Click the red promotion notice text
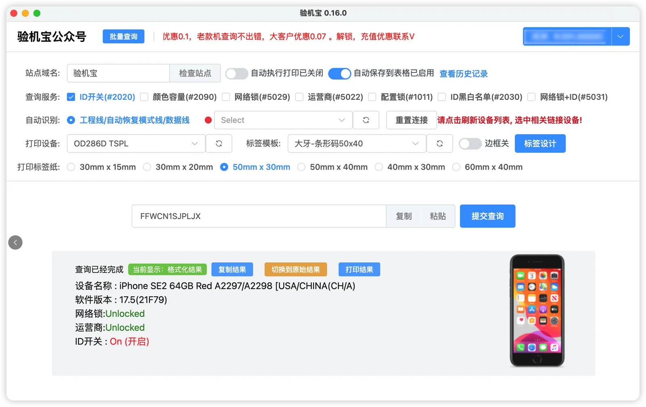 (x=288, y=36)
